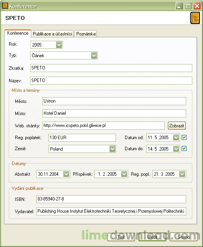Cancel with the Storno button

point(184,237)
